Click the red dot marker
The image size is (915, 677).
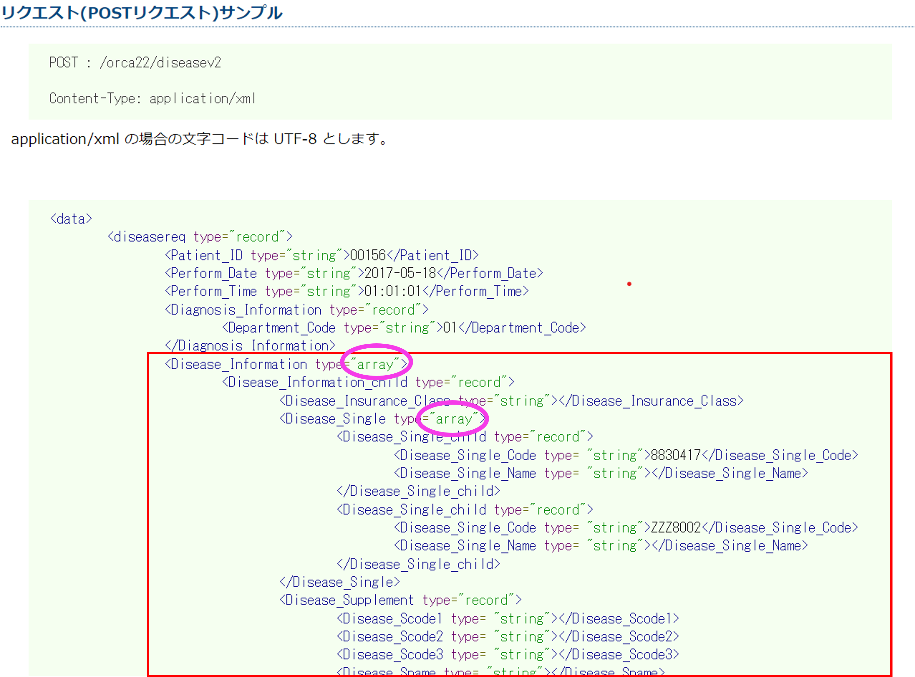tap(629, 284)
